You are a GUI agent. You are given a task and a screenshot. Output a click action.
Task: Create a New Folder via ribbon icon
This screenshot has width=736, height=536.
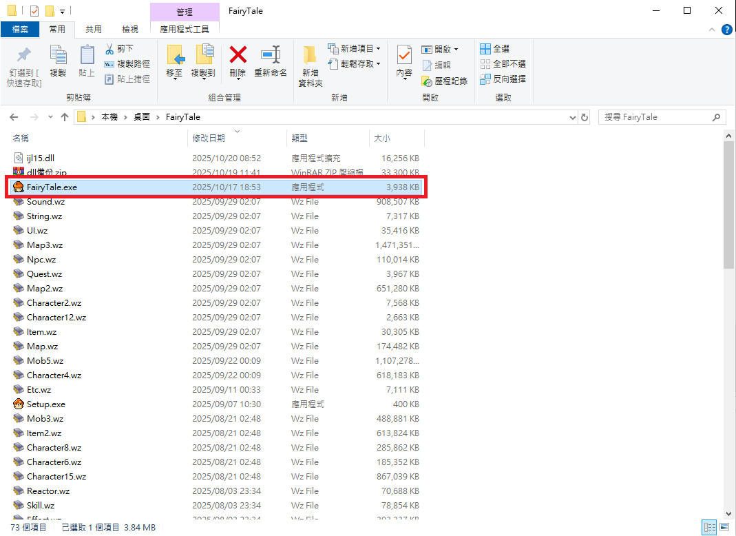(310, 56)
